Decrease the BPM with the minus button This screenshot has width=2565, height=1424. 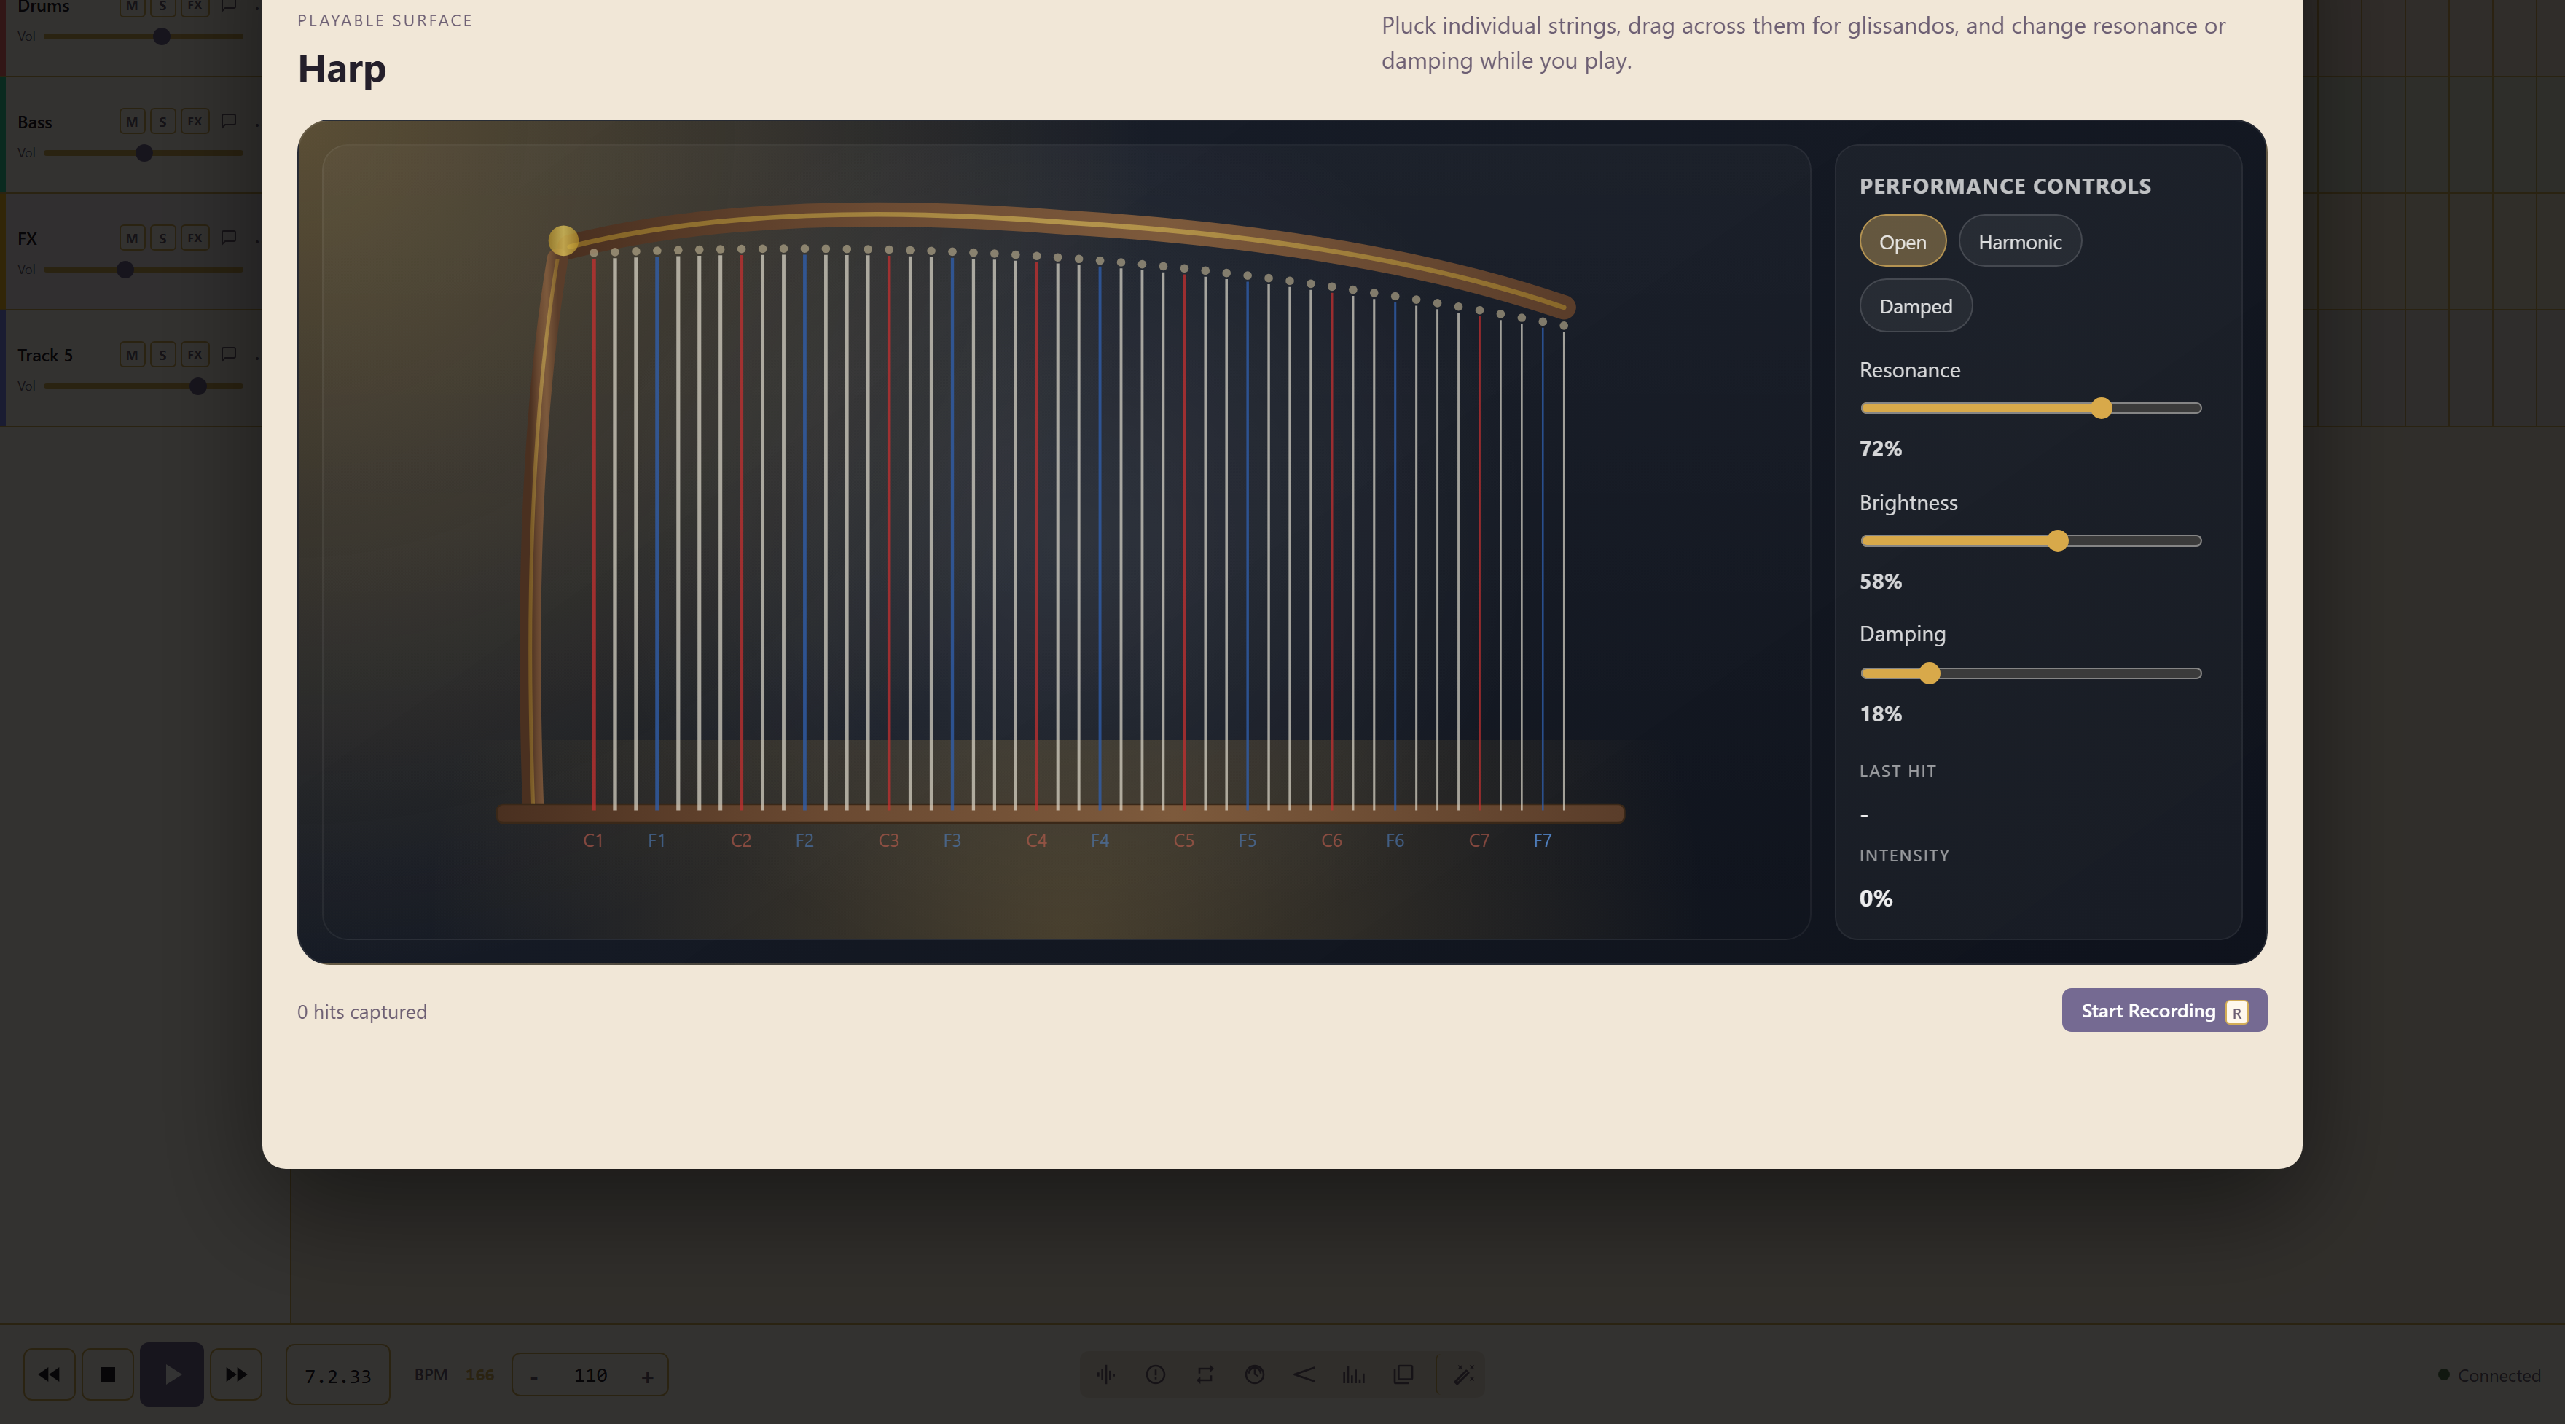pyautogui.click(x=535, y=1376)
